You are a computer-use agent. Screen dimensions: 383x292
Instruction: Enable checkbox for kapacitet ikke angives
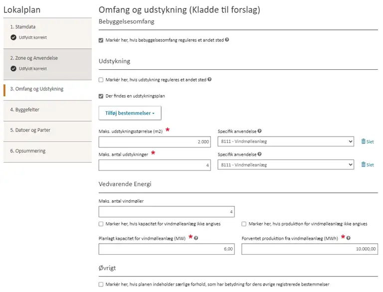point(101,224)
